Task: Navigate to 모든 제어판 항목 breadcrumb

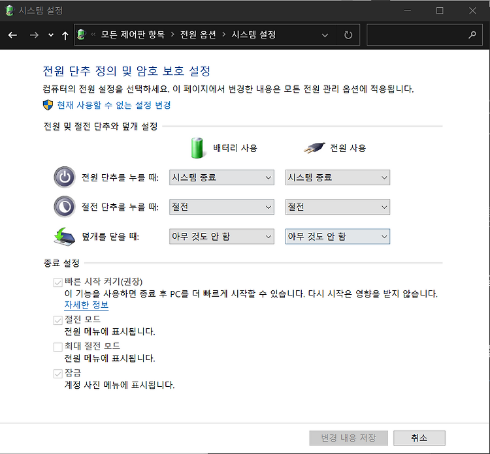Action: [x=133, y=35]
